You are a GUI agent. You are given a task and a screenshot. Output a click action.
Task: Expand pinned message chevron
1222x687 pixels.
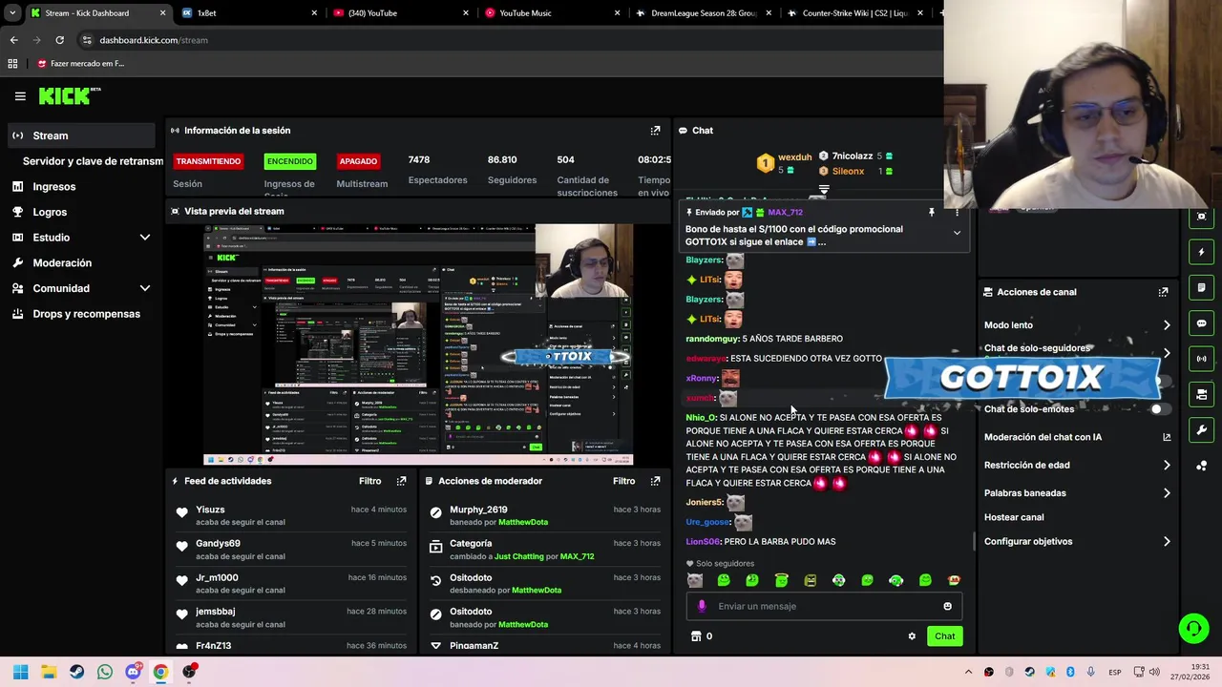tap(957, 233)
